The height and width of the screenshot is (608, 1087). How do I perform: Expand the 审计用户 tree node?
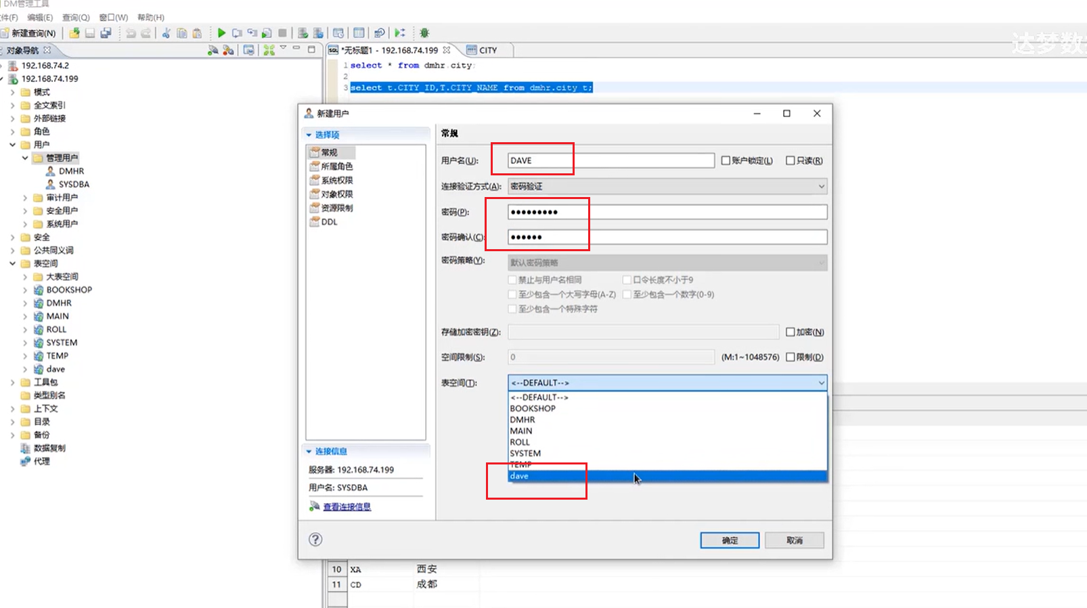[x=25, y=198]
